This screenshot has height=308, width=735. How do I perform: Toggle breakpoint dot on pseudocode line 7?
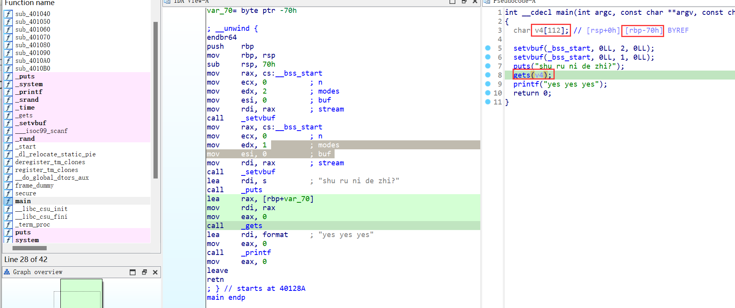488,66
